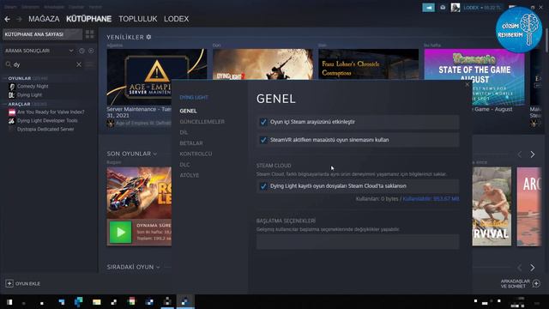Select Betalar in properties sidebar

click(191, 143)
